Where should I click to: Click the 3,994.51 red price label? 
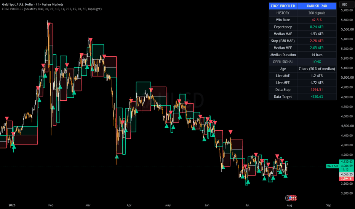(346, 179)
